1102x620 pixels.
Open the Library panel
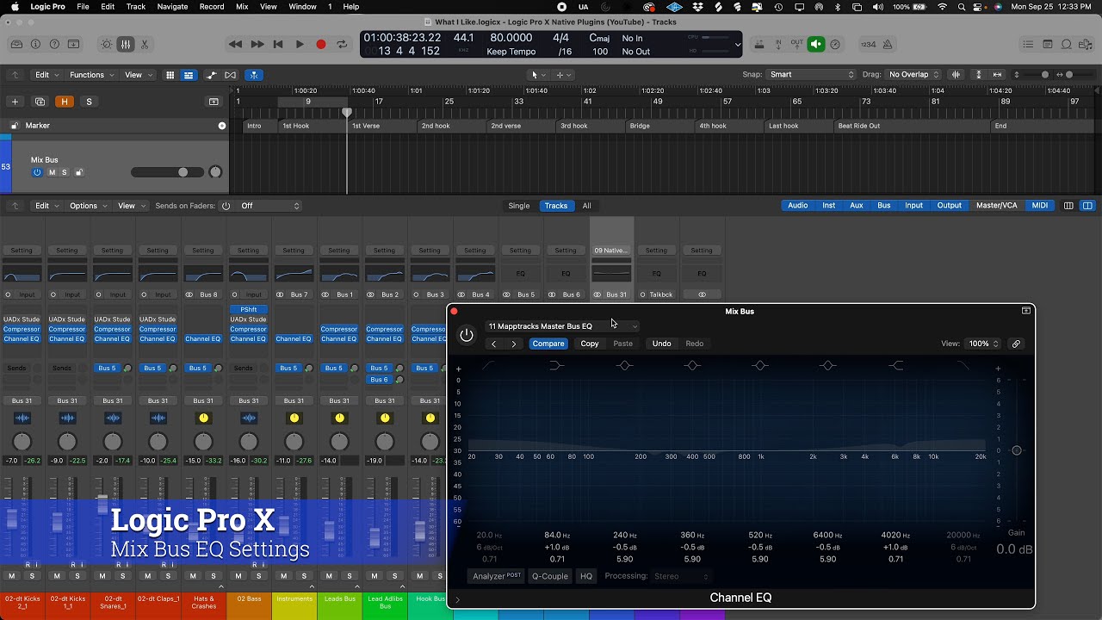coord(16,44)
